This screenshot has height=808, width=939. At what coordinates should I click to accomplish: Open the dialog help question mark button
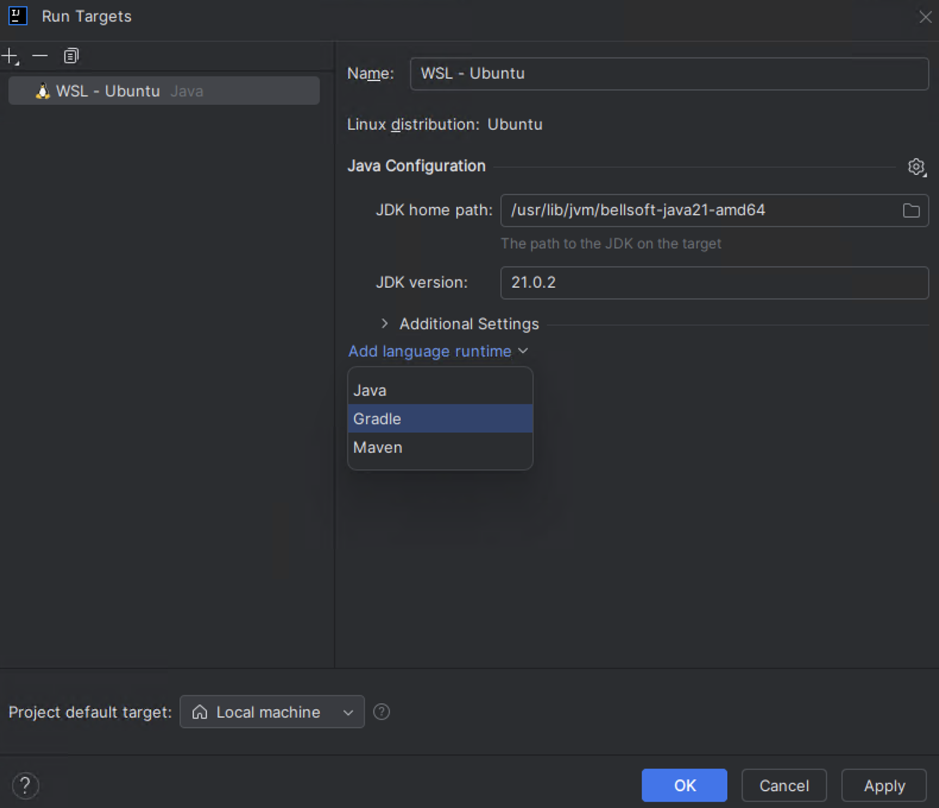point(25,785)
